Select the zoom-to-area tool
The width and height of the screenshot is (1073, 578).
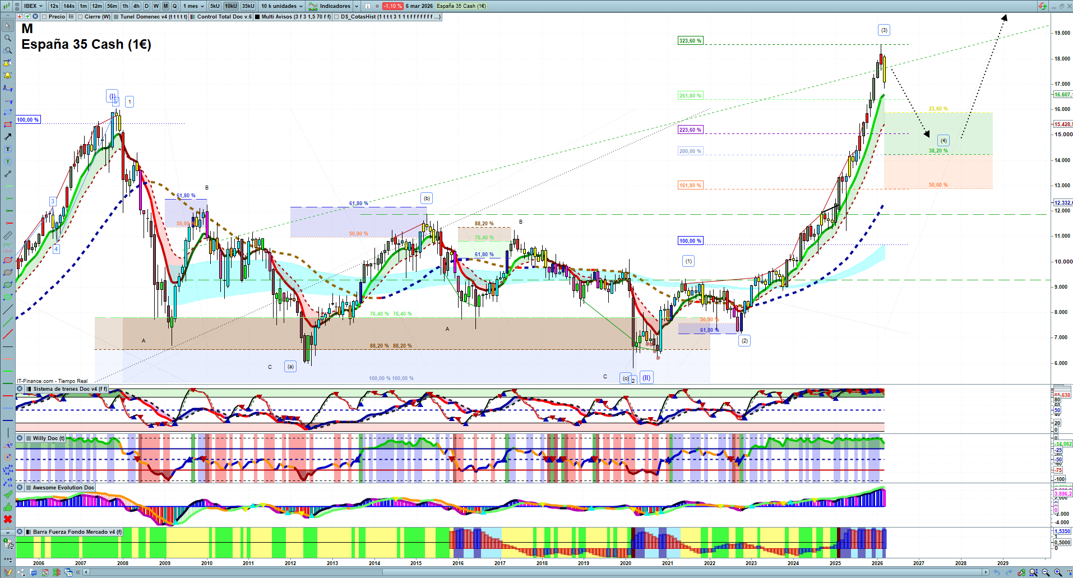click(8, 50)
